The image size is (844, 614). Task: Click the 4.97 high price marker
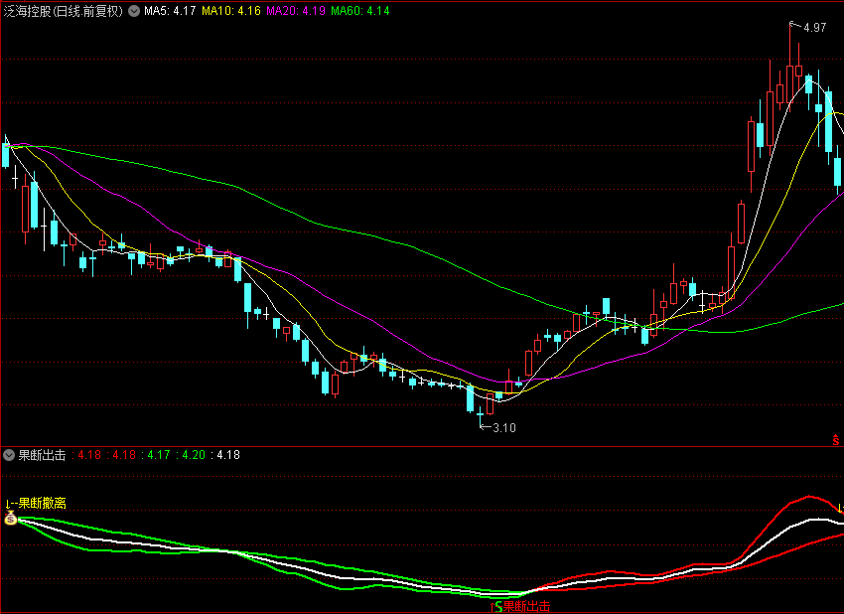(814, 28)
